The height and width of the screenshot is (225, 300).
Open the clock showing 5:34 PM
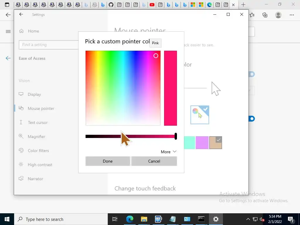point(275,219)
